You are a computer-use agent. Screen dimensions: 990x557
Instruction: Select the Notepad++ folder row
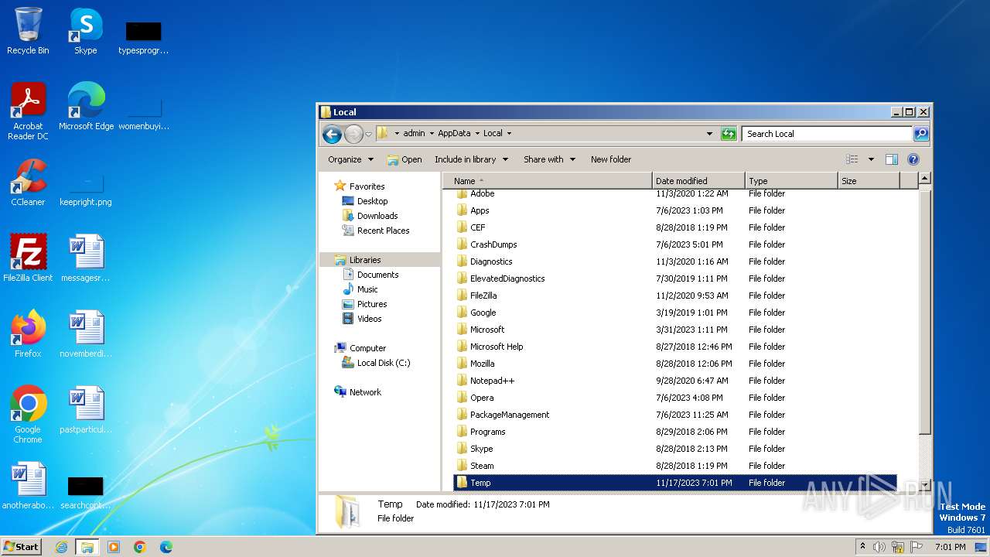tap(674, 381)
